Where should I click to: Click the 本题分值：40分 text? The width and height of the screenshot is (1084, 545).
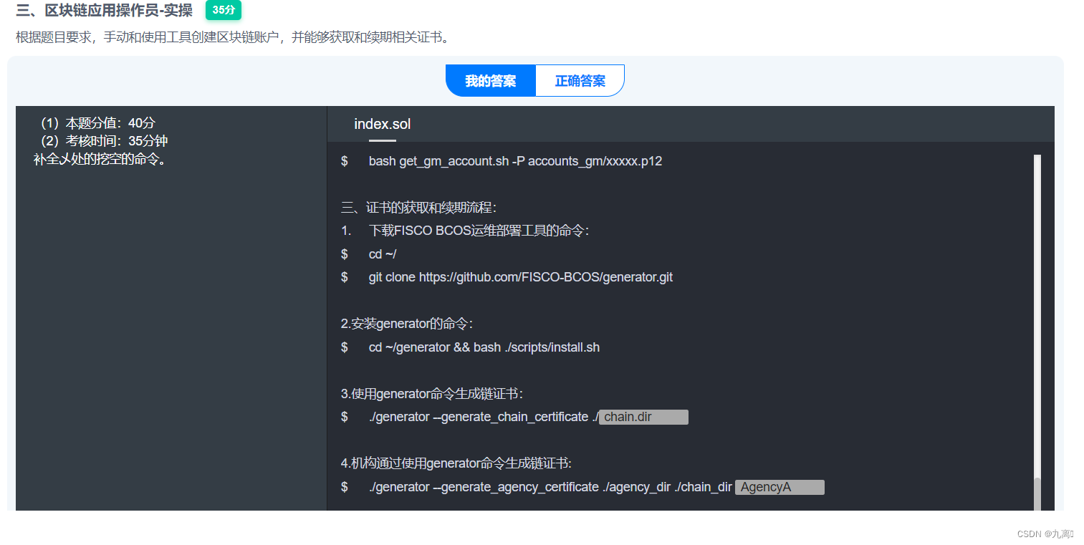click(x=97, y=122)
